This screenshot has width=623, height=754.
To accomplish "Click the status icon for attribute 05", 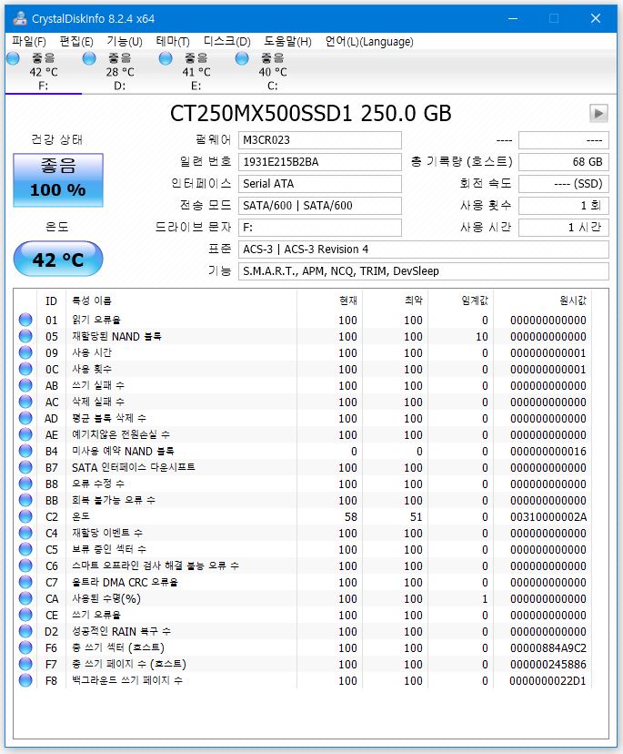I will [25, 336].
